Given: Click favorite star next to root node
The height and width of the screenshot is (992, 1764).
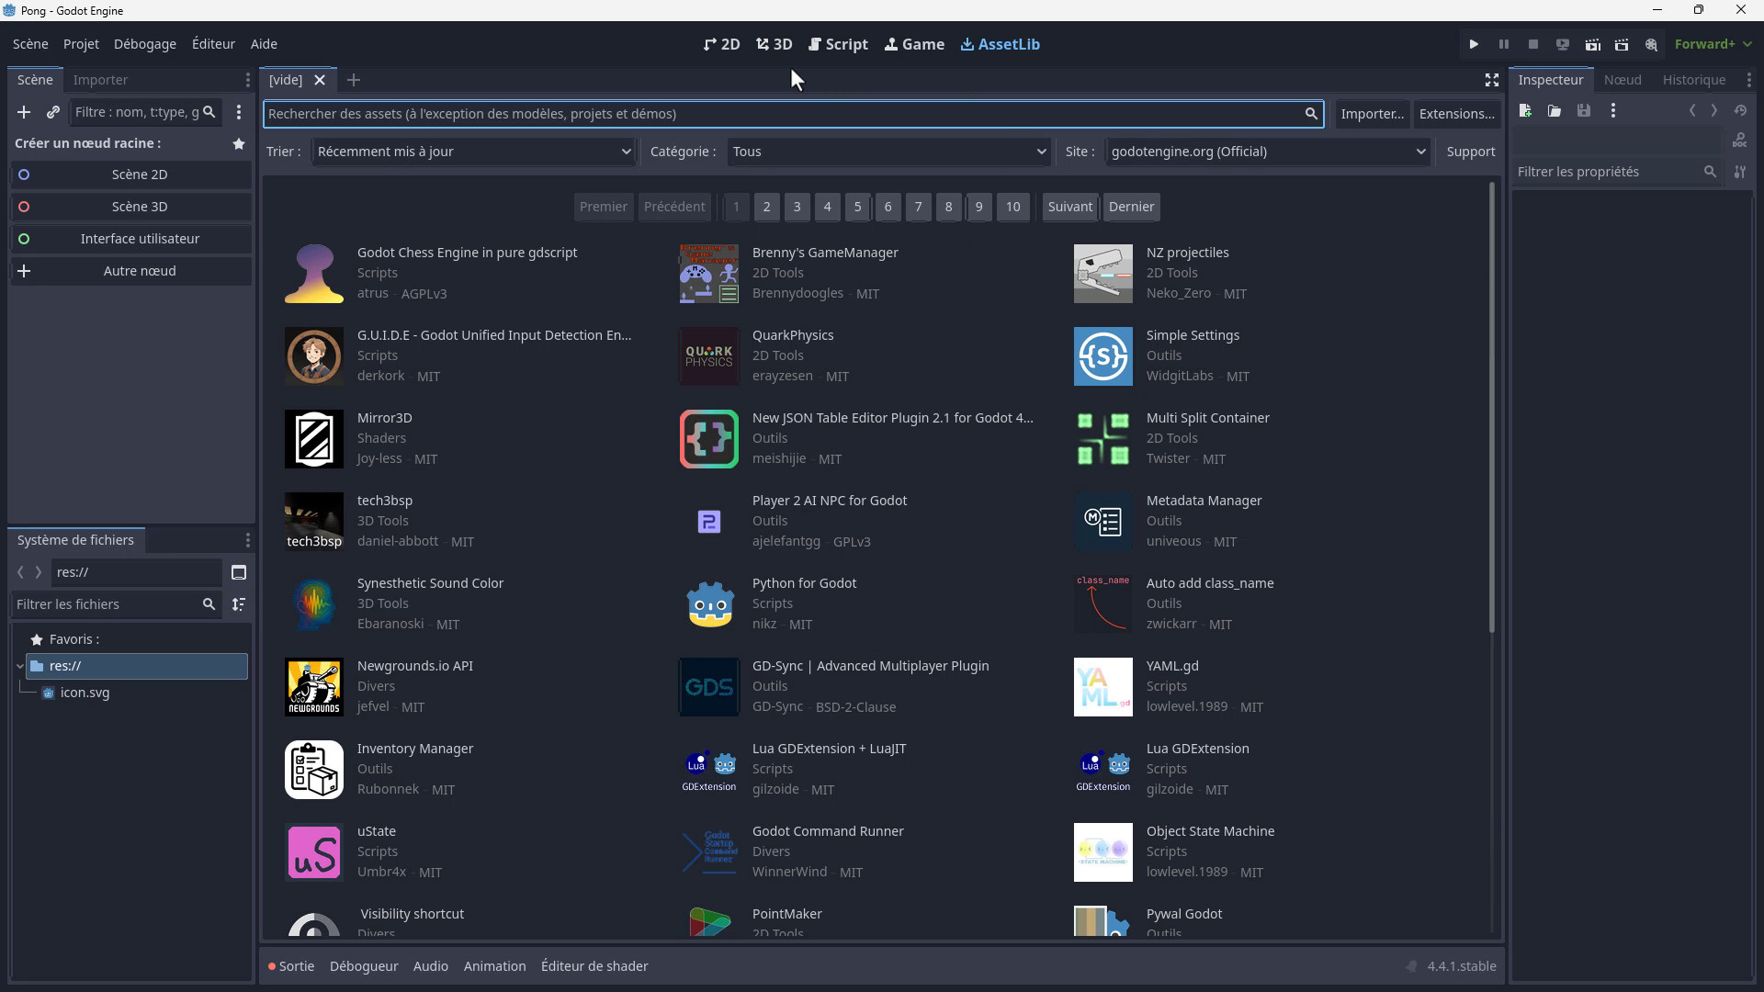Looking at the screenshot, I should point(239,143).
